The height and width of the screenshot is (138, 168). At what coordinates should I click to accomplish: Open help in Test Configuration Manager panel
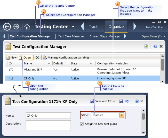pos(155,46)
